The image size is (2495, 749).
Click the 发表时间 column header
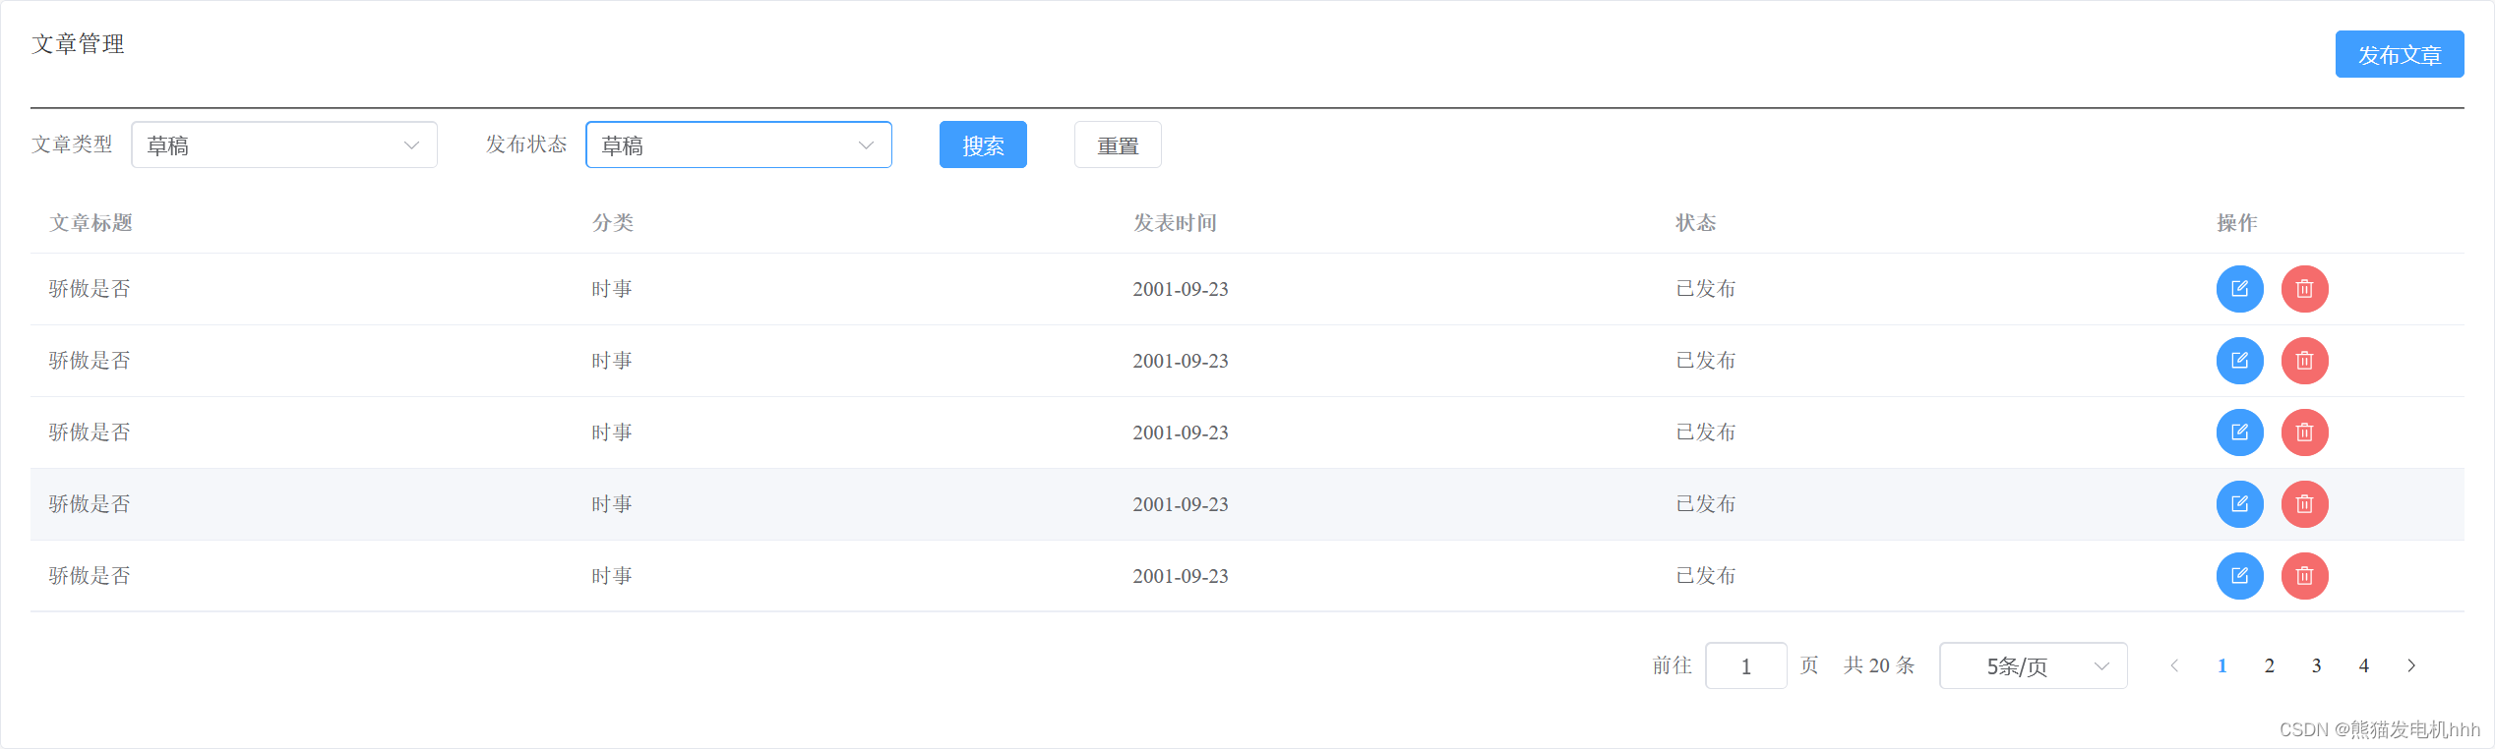tap(1175, 223)
